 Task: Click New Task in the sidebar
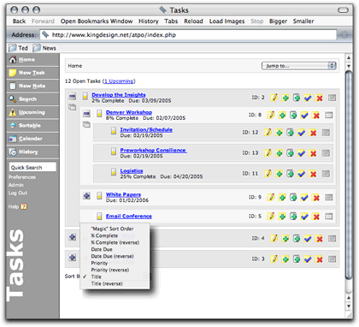tap(32, 73)
